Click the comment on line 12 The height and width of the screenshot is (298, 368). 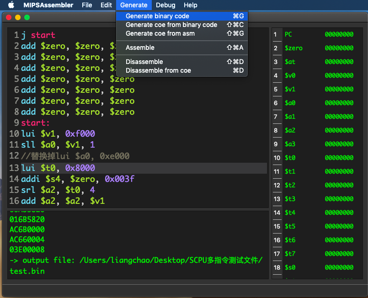point(75,156)
